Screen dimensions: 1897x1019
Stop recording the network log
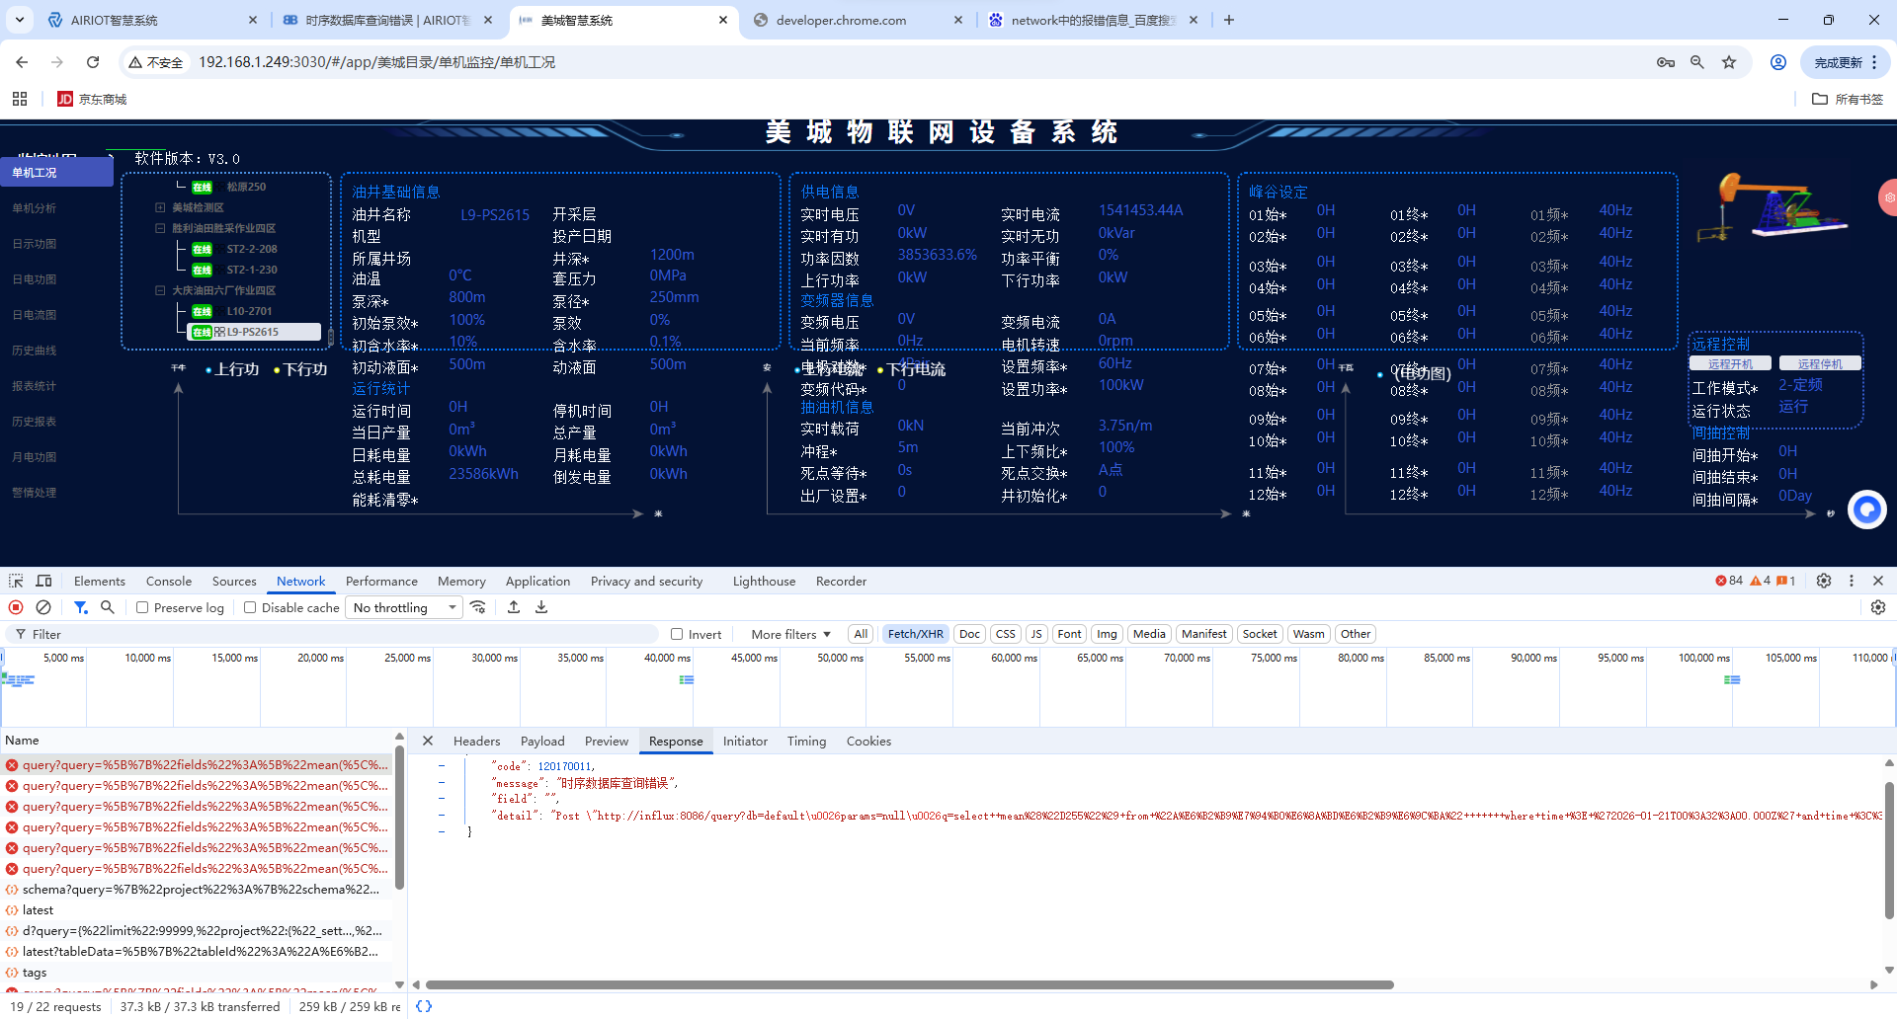[16, 607]
